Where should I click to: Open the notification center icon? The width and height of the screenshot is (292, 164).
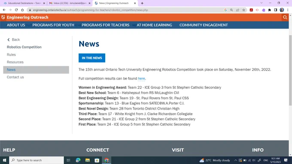286,160
